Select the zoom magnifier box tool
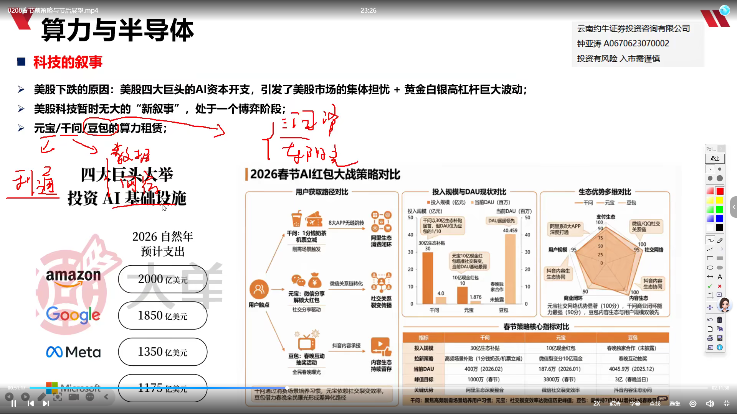 click(x=720, y=295)
